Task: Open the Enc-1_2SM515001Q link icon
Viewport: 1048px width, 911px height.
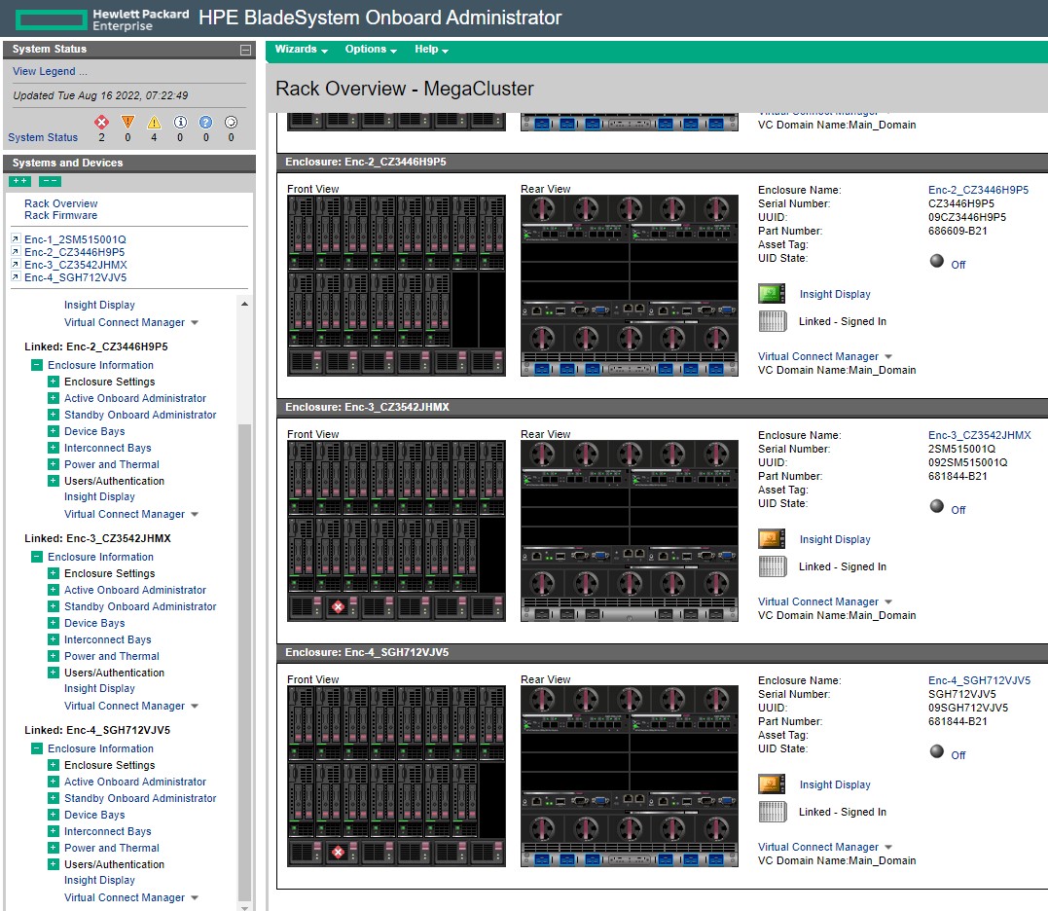Action: [x=16, y=238]
